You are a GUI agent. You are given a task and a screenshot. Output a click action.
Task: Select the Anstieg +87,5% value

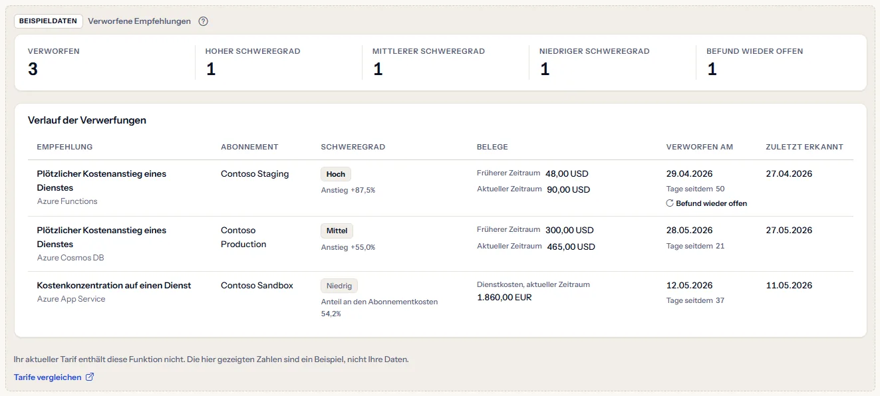pyautogui.click(x=348, y=190)
